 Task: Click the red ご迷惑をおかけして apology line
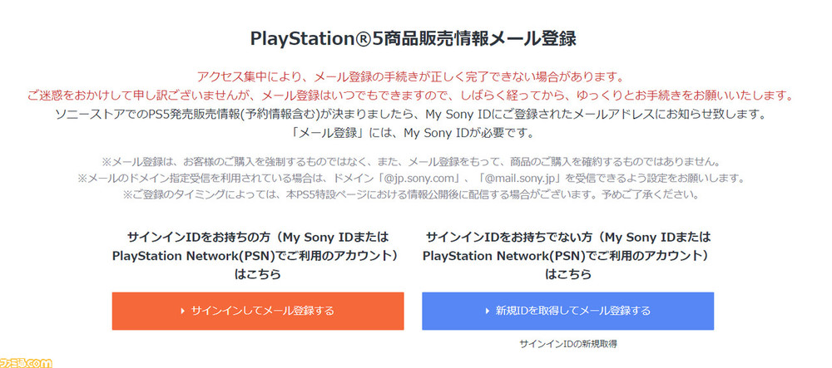pyautogui.click(x=409, y=96)
